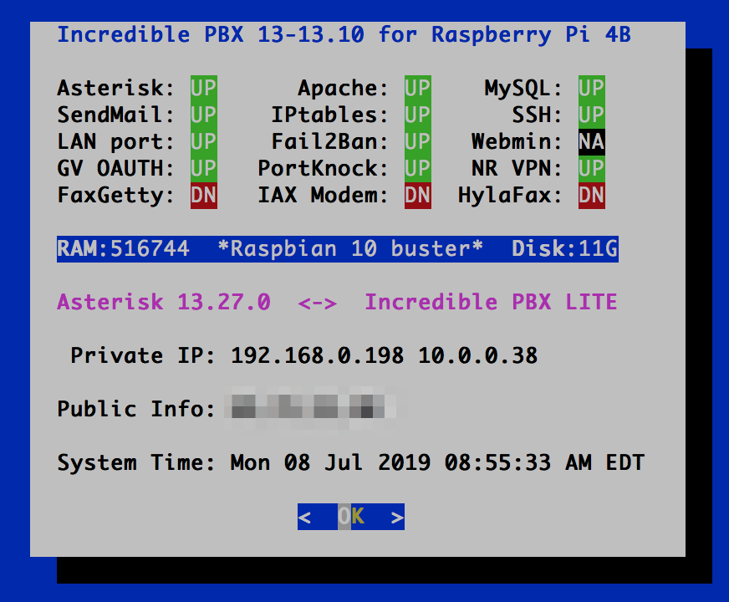Viewport: 729px width, 602px height.
Task: Click the <-> arrow text
Action: click(317, 304)
